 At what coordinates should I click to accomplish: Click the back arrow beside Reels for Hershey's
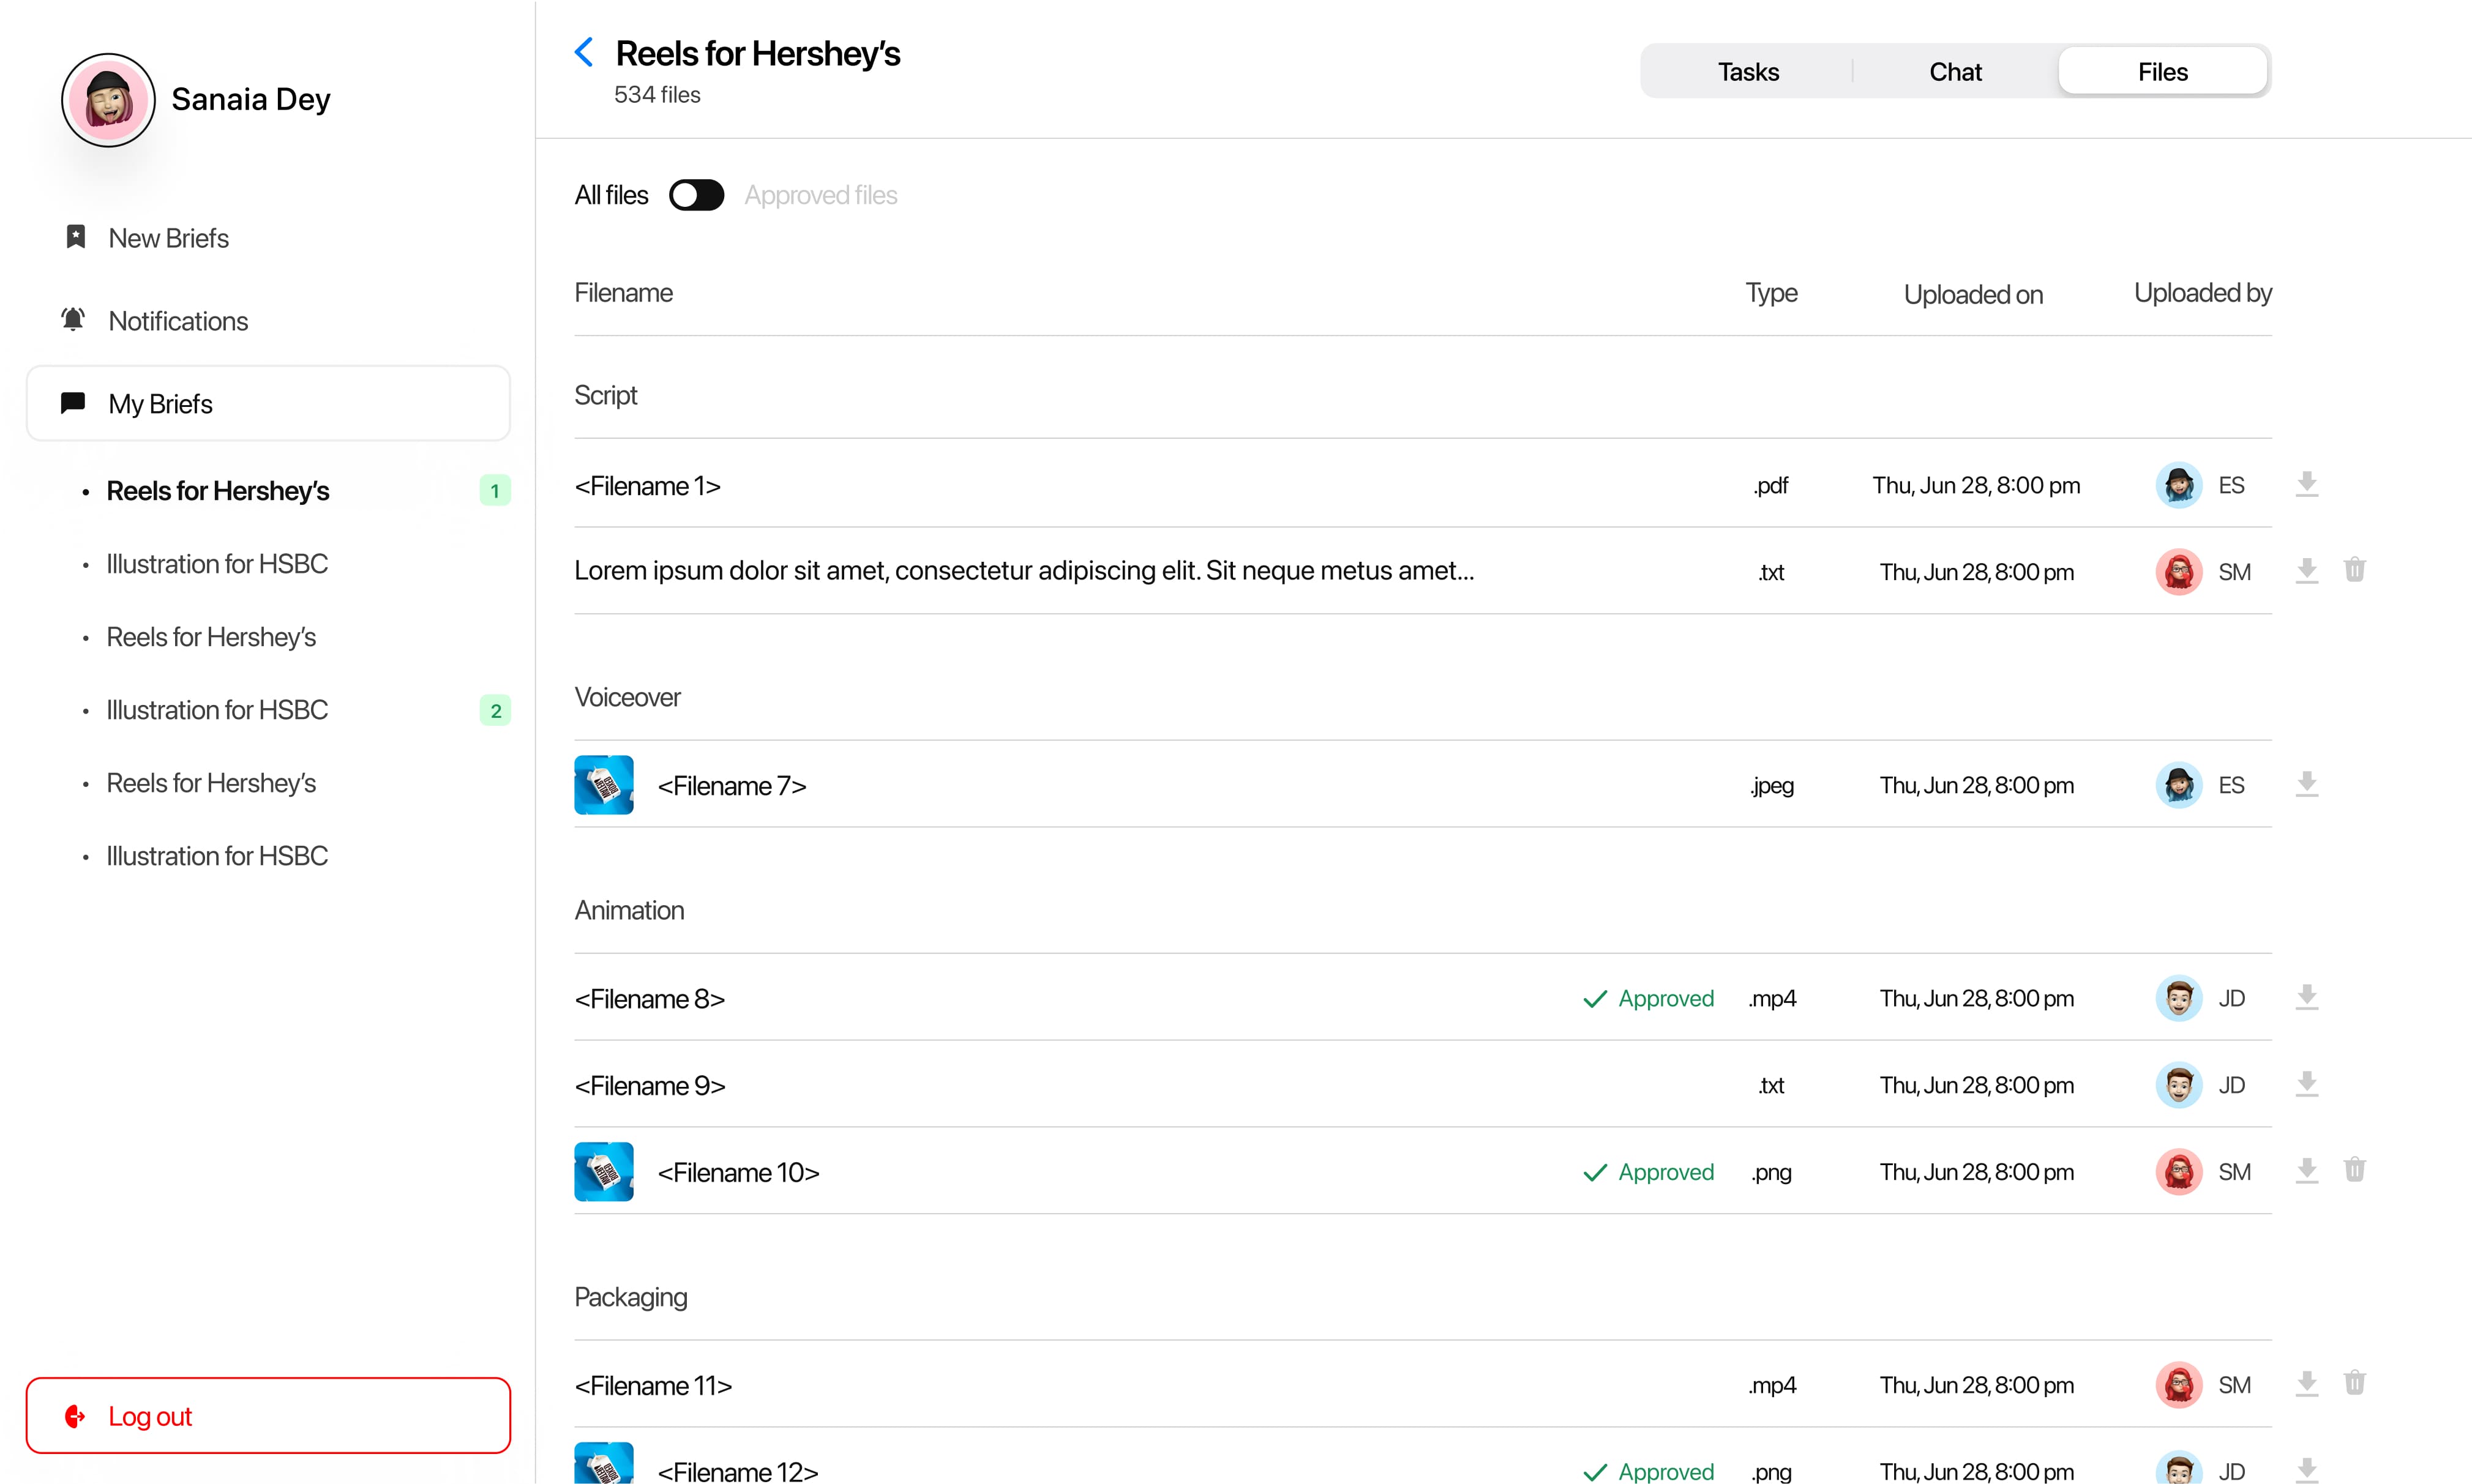584,52
